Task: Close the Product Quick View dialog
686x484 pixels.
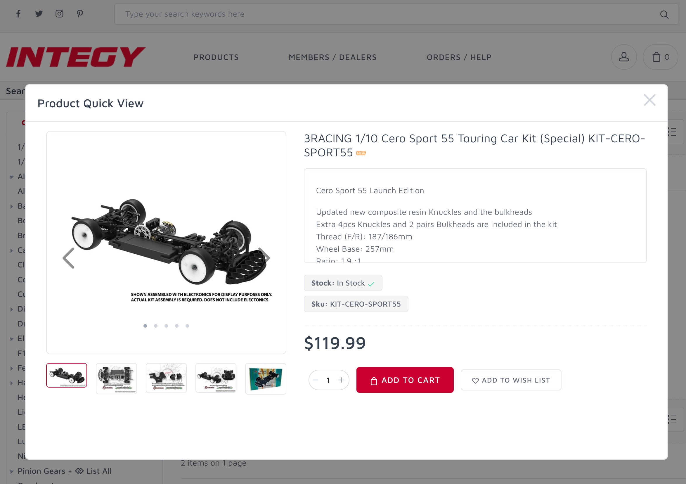Action: point(649,100)
